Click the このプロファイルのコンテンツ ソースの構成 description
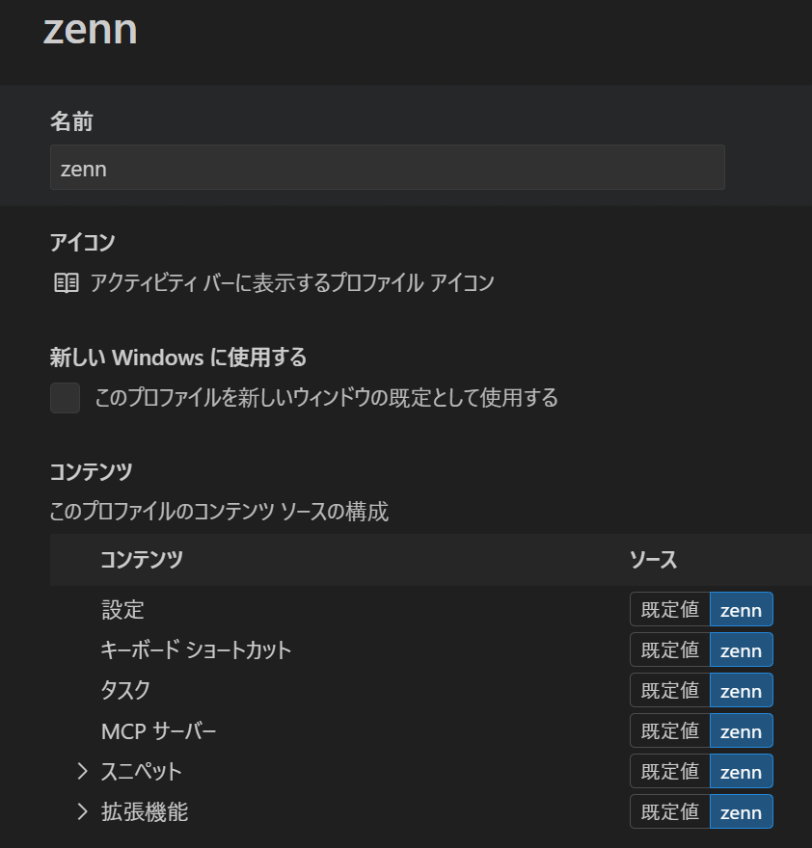Screen dimensions: 812x848 point(219,511)
